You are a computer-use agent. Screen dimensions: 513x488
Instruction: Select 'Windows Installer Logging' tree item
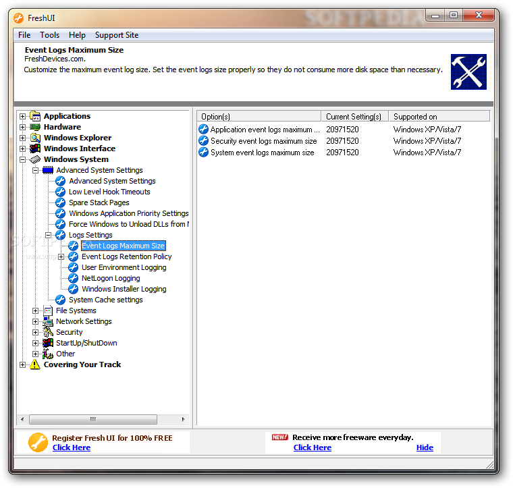pos(124,289)
